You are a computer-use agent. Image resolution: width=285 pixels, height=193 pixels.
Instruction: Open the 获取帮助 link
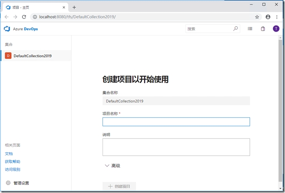[x=13, y=161]
